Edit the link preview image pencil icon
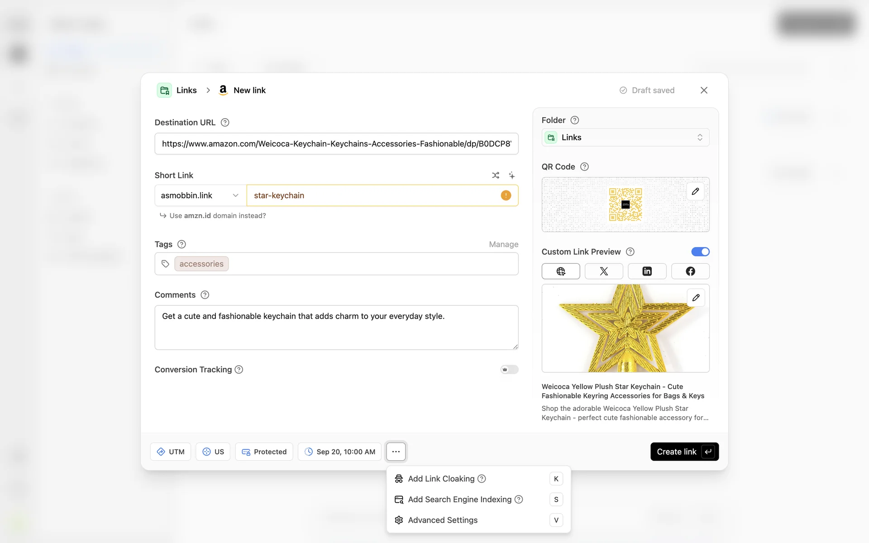Image resolution: width=869 pixels, height=543 pixels. pos(696,298)
